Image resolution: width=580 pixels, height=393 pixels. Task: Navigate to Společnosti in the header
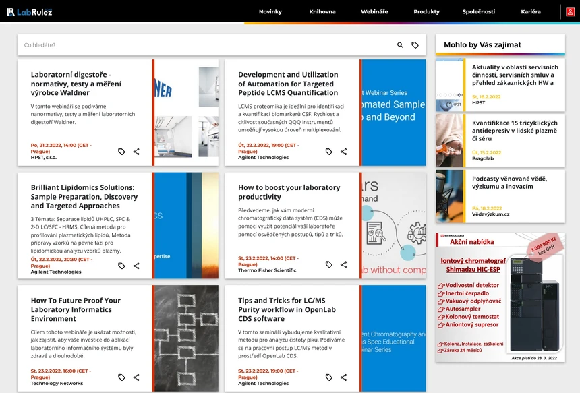[479, 12]
